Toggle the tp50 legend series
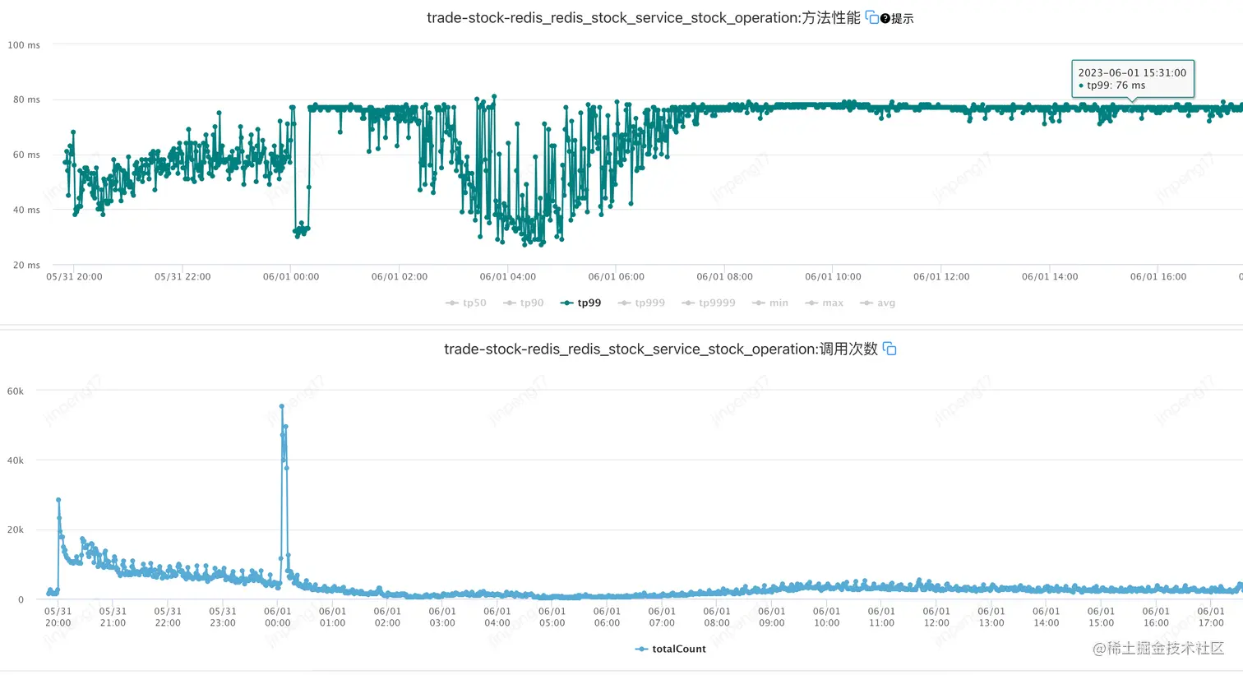The height and width of the screenshot is (675, 1243). click(466, 303)
